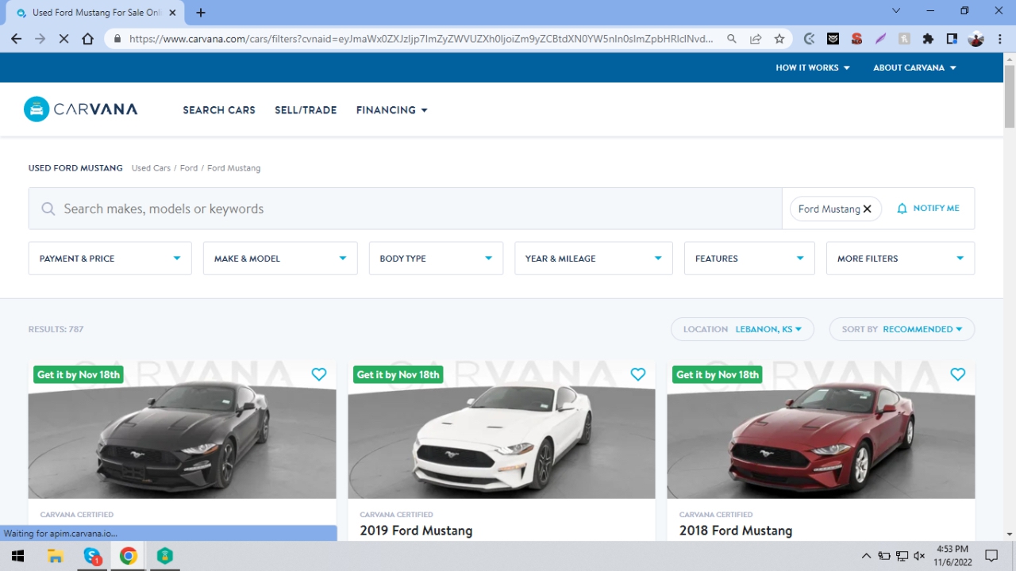
Task: Open the 2019 Ford Mustang listing title
Action: [x=416, y=531]
